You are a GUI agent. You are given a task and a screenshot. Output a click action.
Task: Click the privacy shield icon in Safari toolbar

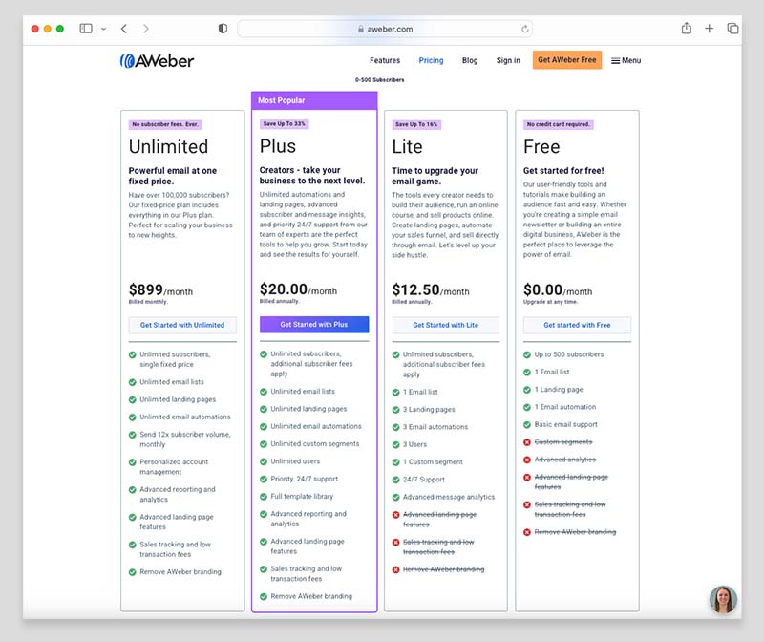[223, 29]
